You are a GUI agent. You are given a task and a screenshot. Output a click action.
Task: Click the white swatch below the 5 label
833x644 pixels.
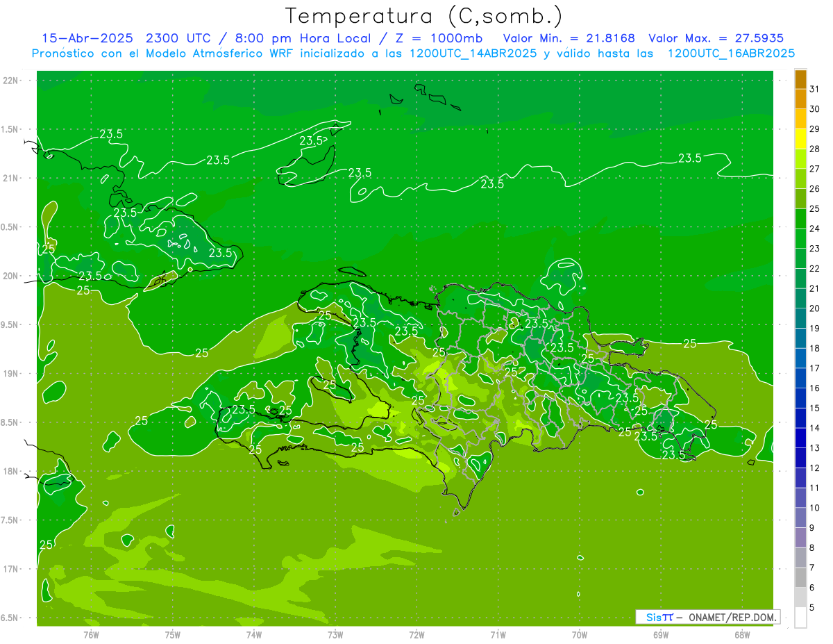tap(800, 618)
